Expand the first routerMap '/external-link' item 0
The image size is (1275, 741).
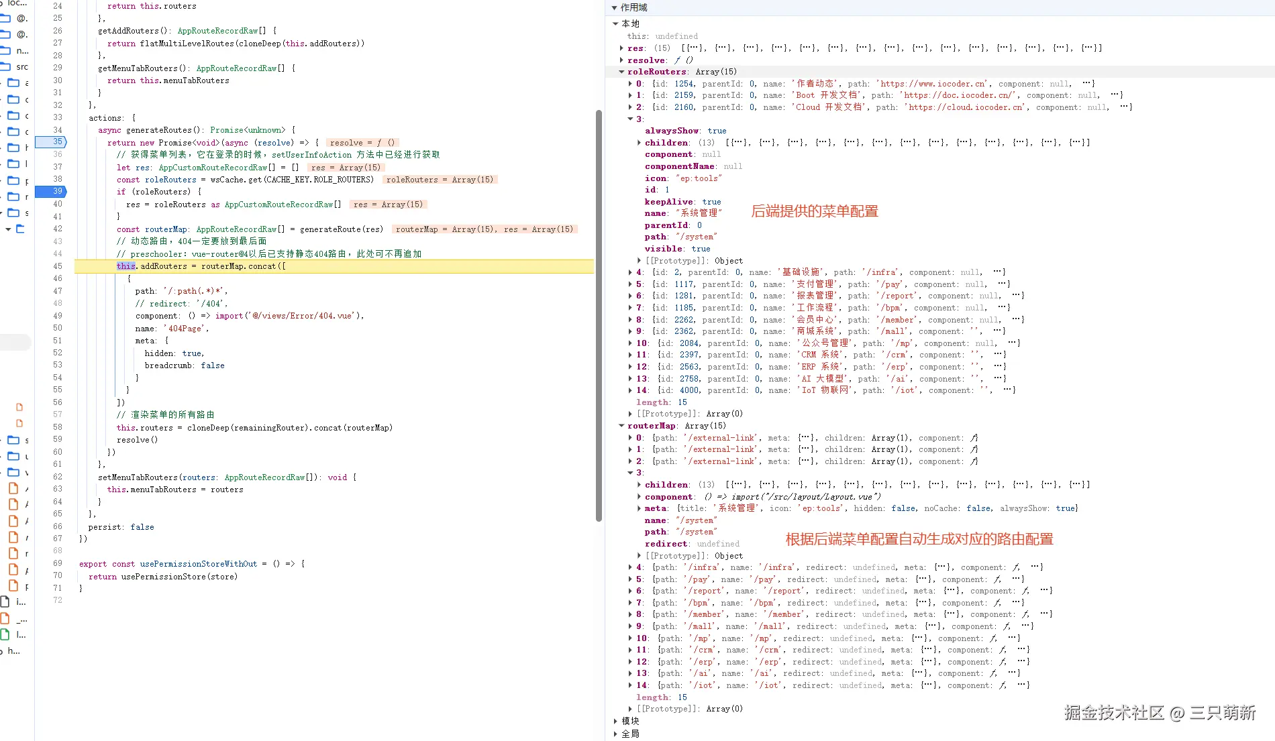(630, 438)
